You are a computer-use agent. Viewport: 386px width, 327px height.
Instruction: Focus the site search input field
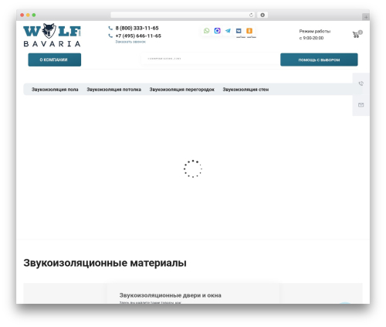(210, 59)
